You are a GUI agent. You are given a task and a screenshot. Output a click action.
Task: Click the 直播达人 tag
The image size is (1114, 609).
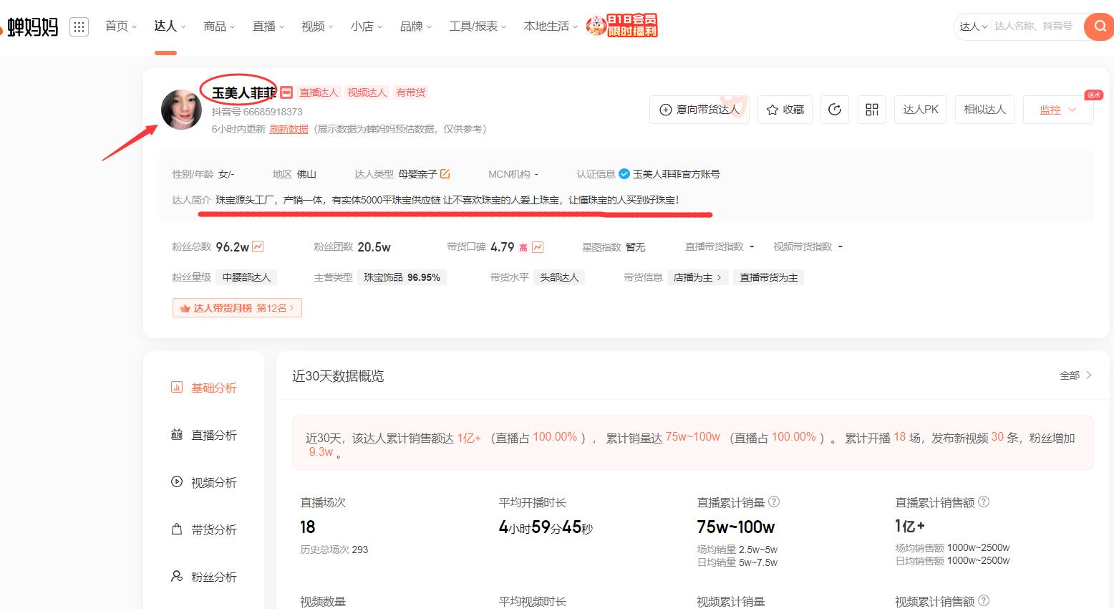click(319, 92)
